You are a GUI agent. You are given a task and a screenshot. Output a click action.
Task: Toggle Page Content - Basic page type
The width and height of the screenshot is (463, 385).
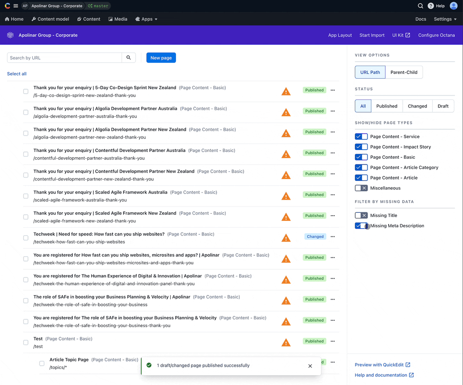pyautogui.click(x=361, y=157)
